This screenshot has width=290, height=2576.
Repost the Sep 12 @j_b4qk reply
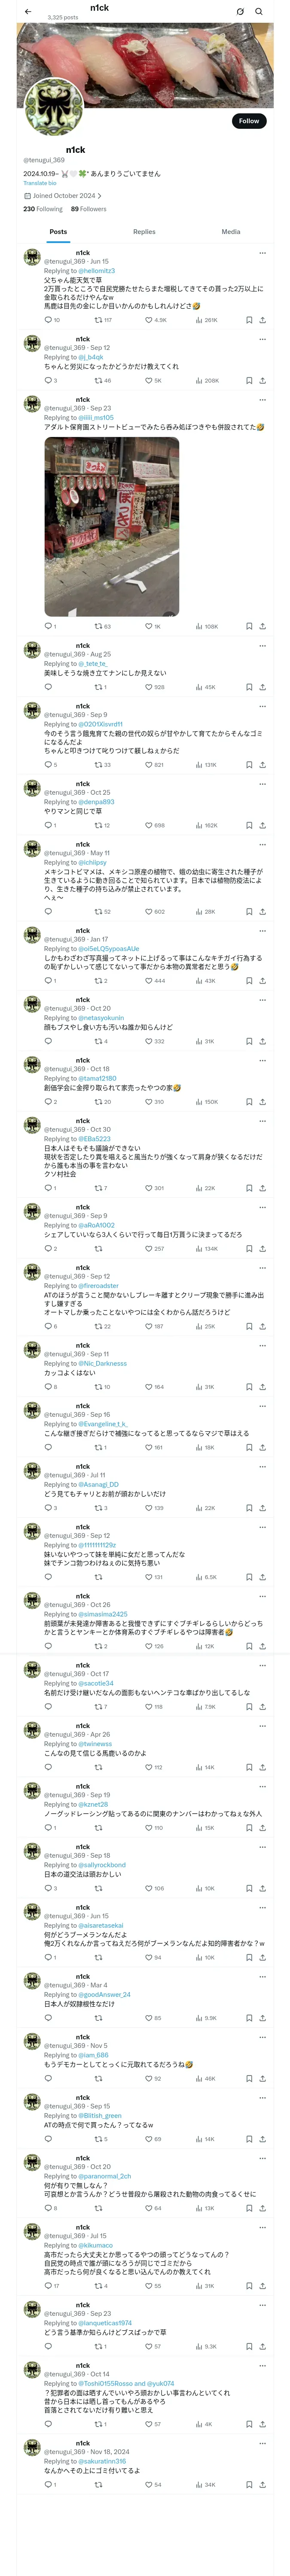(98, 380)
